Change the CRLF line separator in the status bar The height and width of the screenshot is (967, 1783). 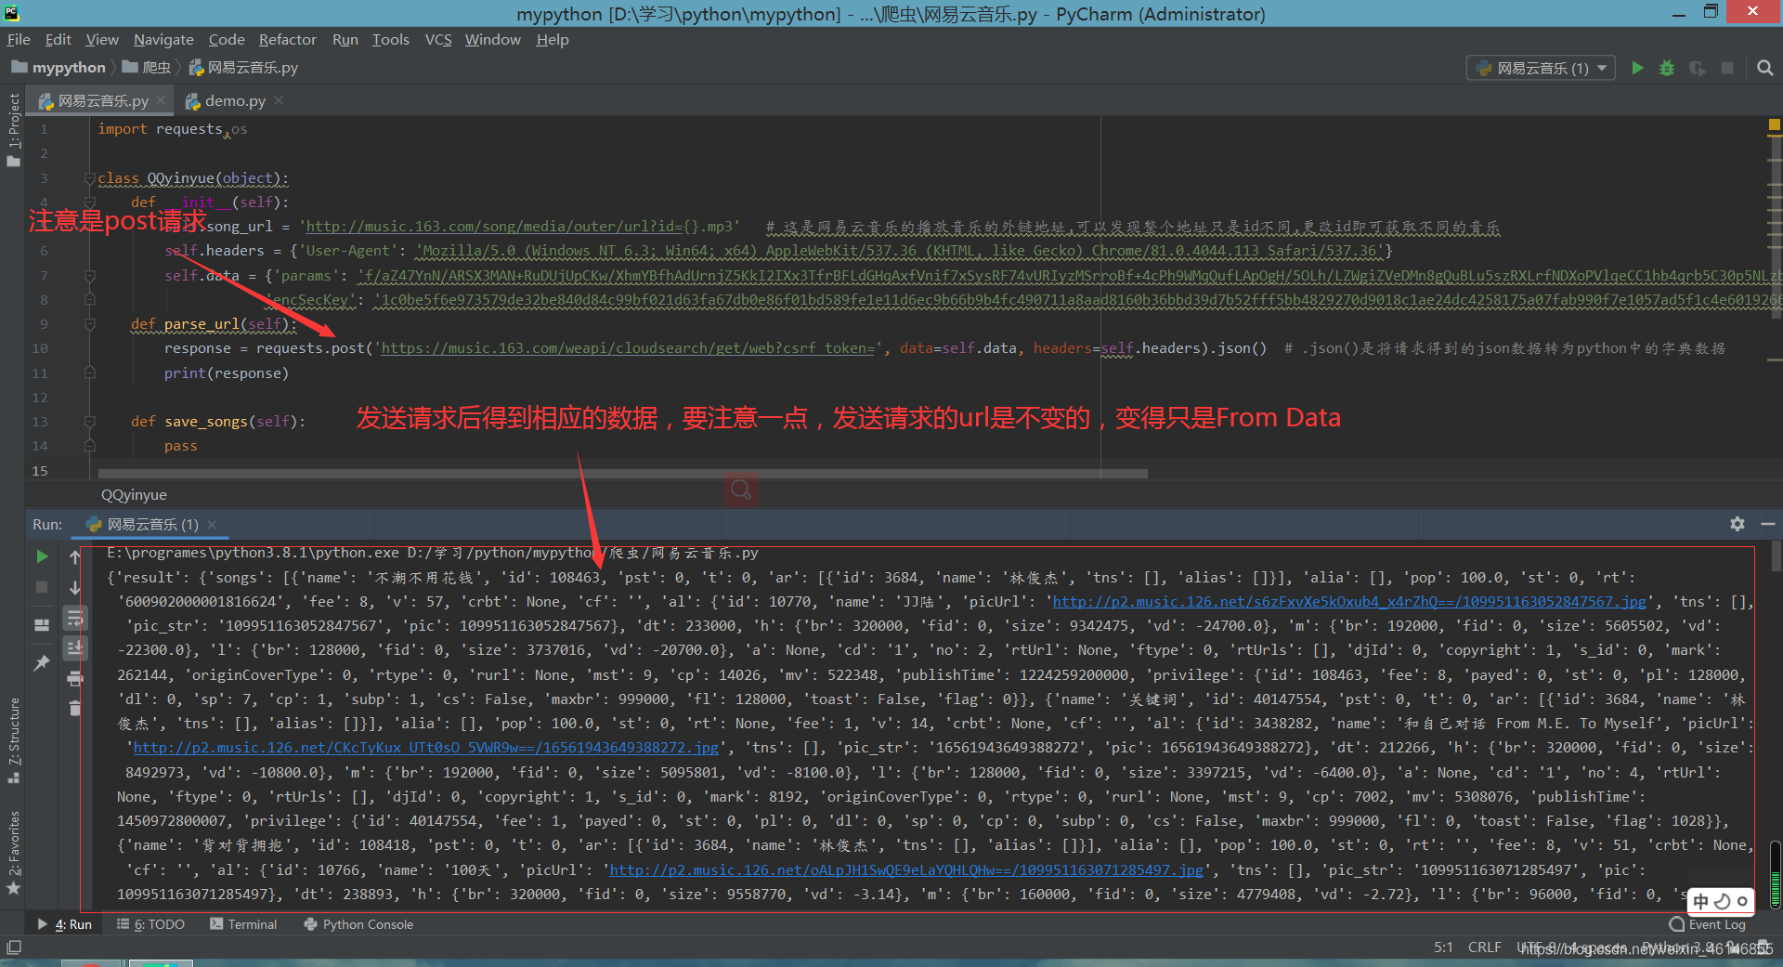1484,947
